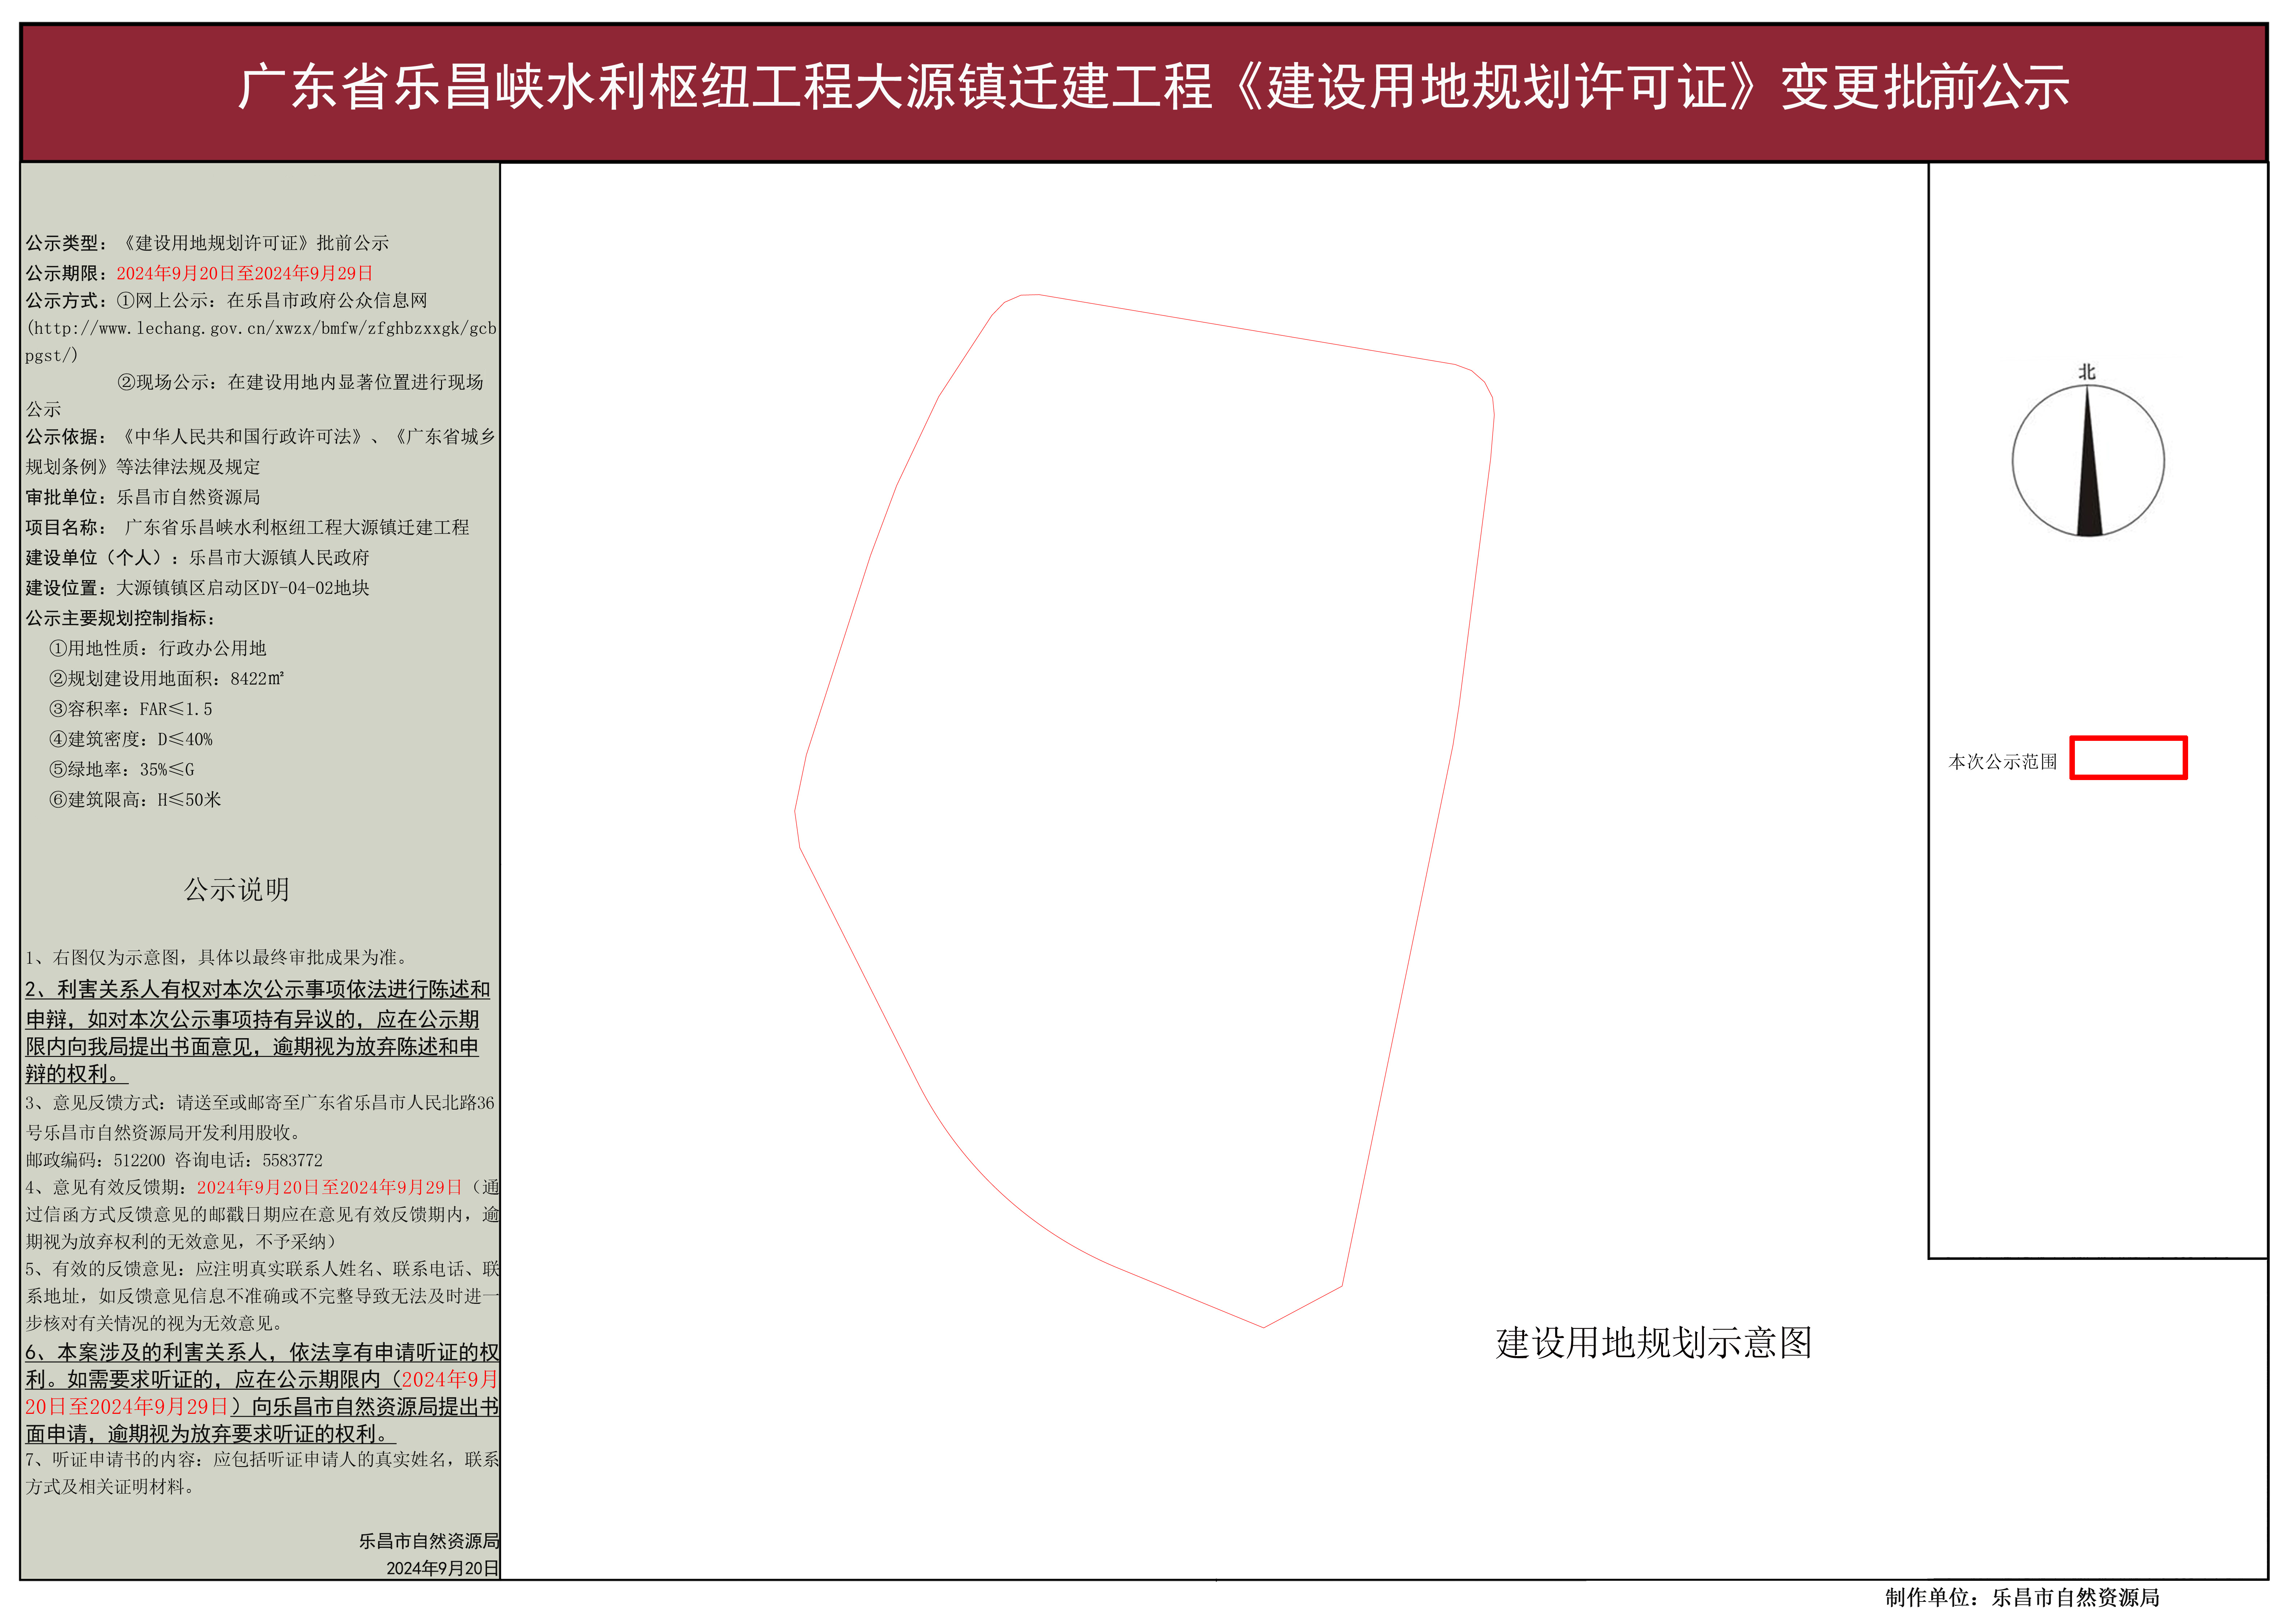Image resolution: width=2289 pixels, height=1620 pixels.
Task: Click the '公示说明' section heading
Action: 236,890
